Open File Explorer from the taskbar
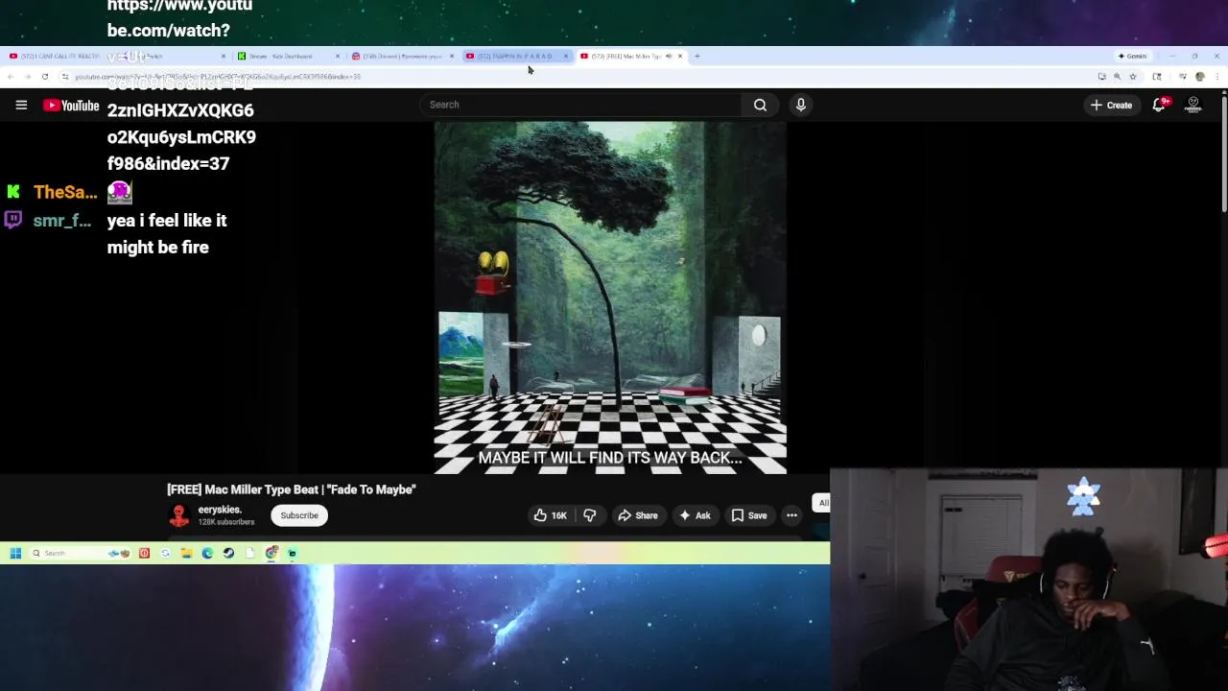This screenshot has width=1228, height=691. [186, 553]
